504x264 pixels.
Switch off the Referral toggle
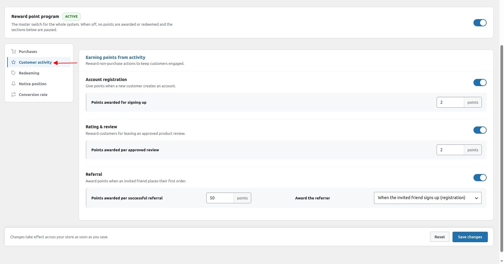[480, 178]
